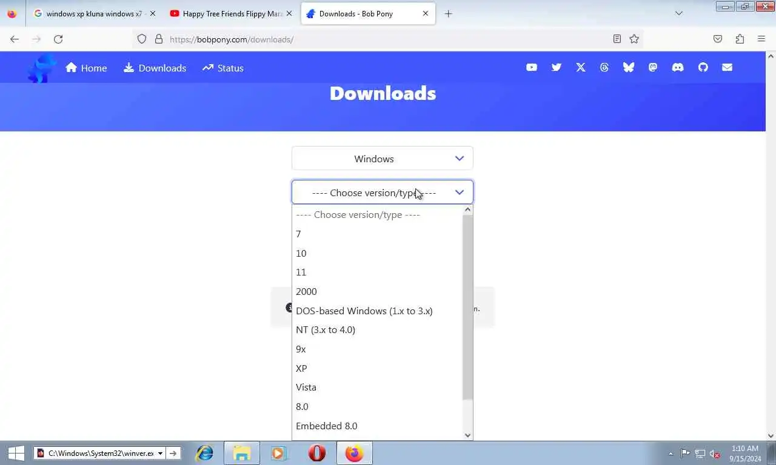776x465 pixels.
Task: Open the media player taskbar icon
Action: (x=278, y=453)
